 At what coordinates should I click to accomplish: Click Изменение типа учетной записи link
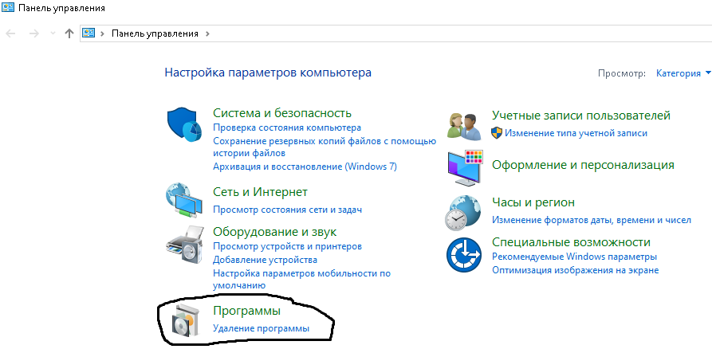click(x=576, y=133)
